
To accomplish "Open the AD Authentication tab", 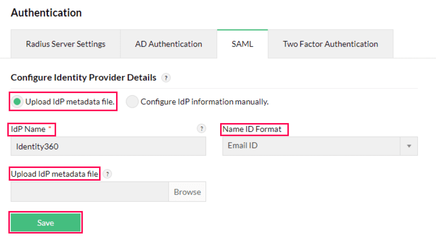I will click(x=168, y=44).
